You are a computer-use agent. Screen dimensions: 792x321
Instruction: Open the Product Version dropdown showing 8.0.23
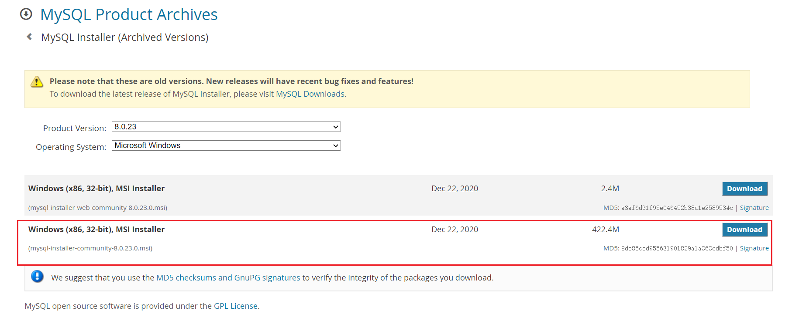pyautogui.click(x=226, y=127)
